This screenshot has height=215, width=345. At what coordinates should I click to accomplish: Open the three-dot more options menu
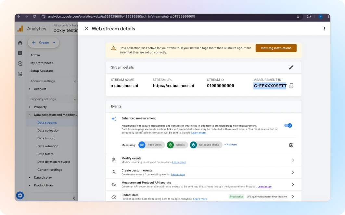(324, 29)
